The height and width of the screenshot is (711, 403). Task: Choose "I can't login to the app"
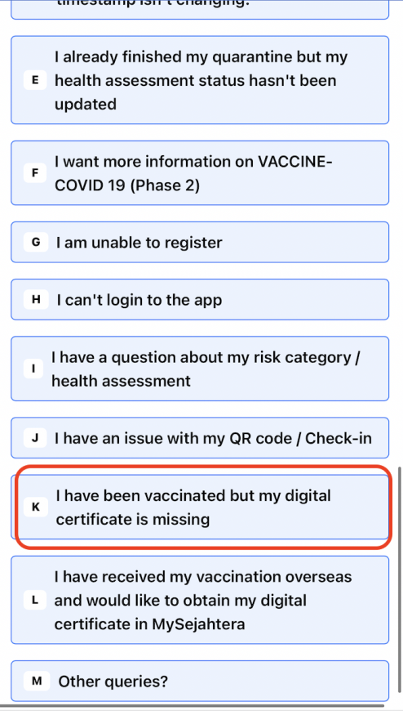[x=200, y=299]
